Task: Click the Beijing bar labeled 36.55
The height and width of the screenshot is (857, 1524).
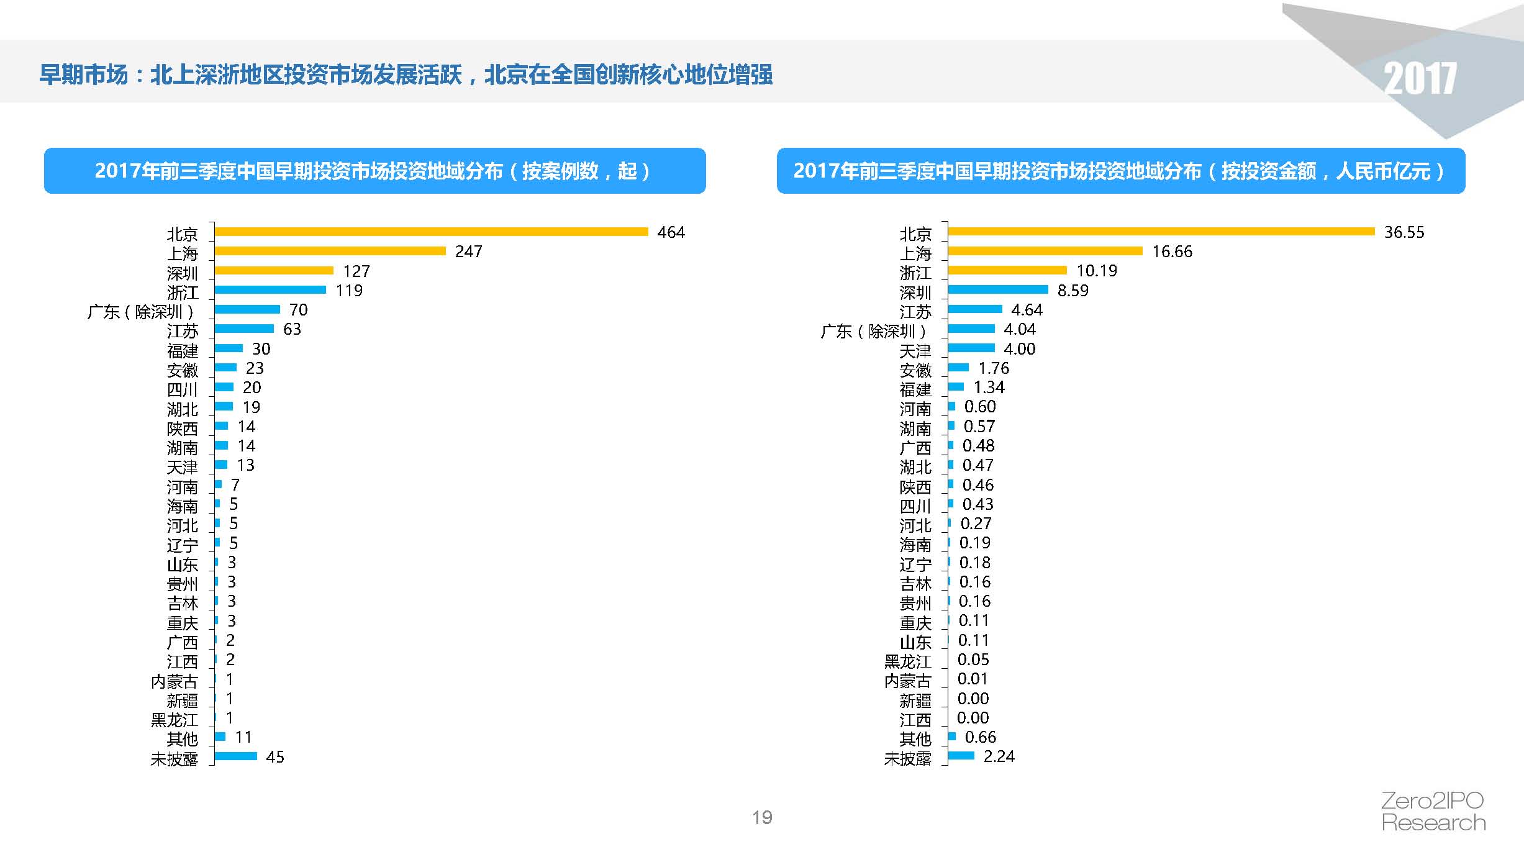Action: click(x=1161, y=232)
